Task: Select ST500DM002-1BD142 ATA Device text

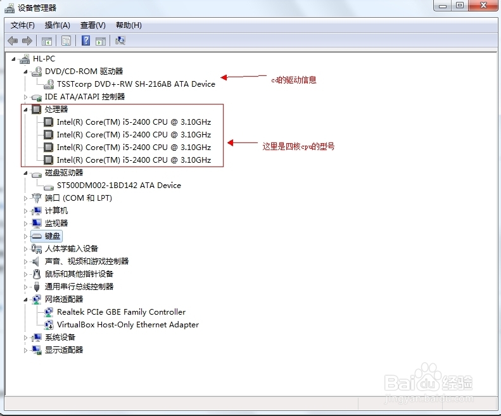Action: (x=119, y=186)
